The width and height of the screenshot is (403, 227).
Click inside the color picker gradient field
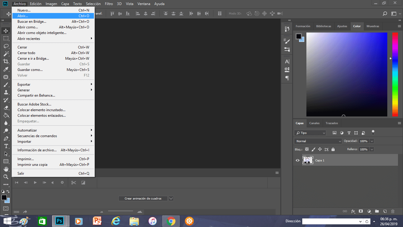347,74
